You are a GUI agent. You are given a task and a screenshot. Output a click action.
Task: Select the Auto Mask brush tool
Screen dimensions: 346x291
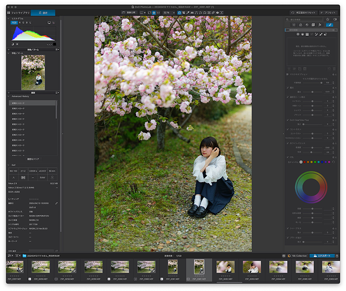pos(316,34)
